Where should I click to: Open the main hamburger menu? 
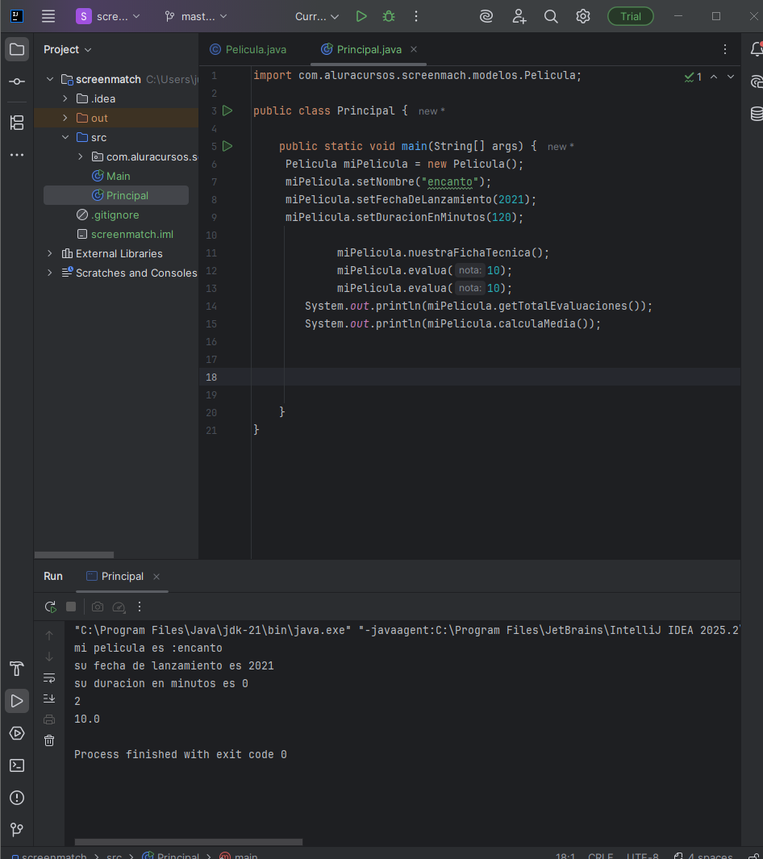(48, 16)
